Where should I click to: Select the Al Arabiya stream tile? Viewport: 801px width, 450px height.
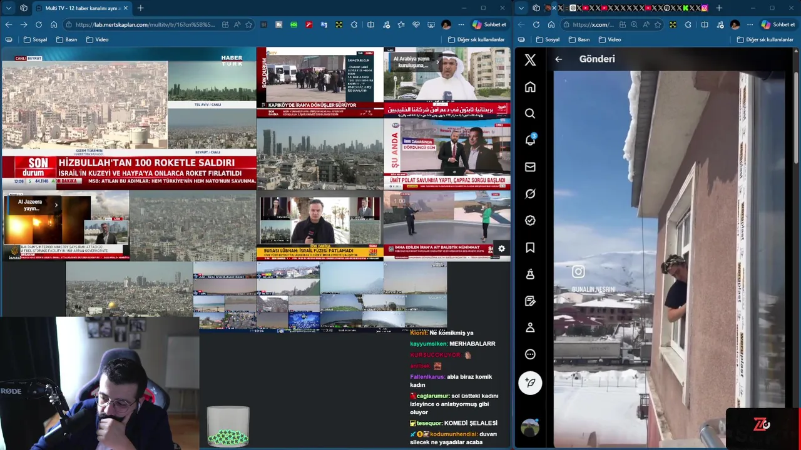[x=447, y=82]
